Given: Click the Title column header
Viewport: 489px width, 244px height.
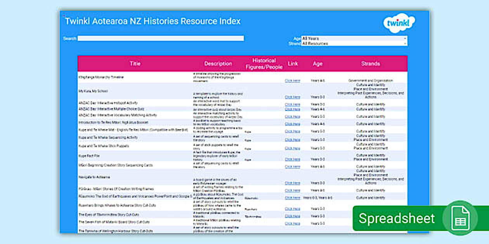Looking at the screenshot, I should (135, 63).
